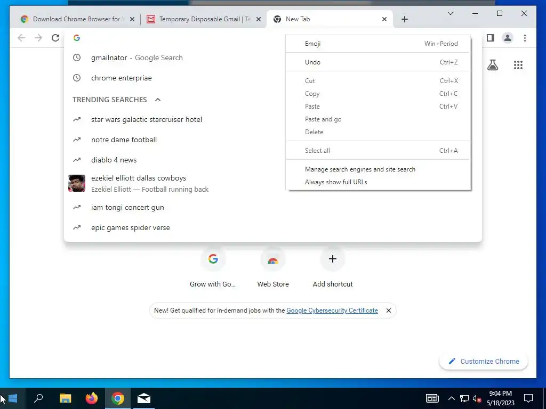Select the New Tab tab
546x409 pixels.
point(330,19)
